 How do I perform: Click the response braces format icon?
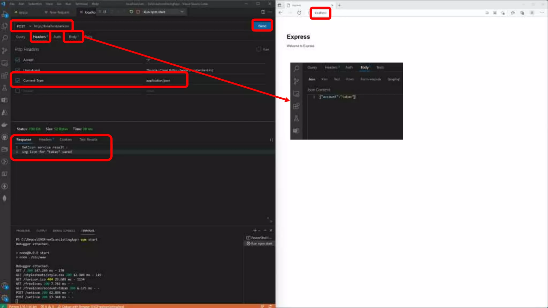click(271, 140)
